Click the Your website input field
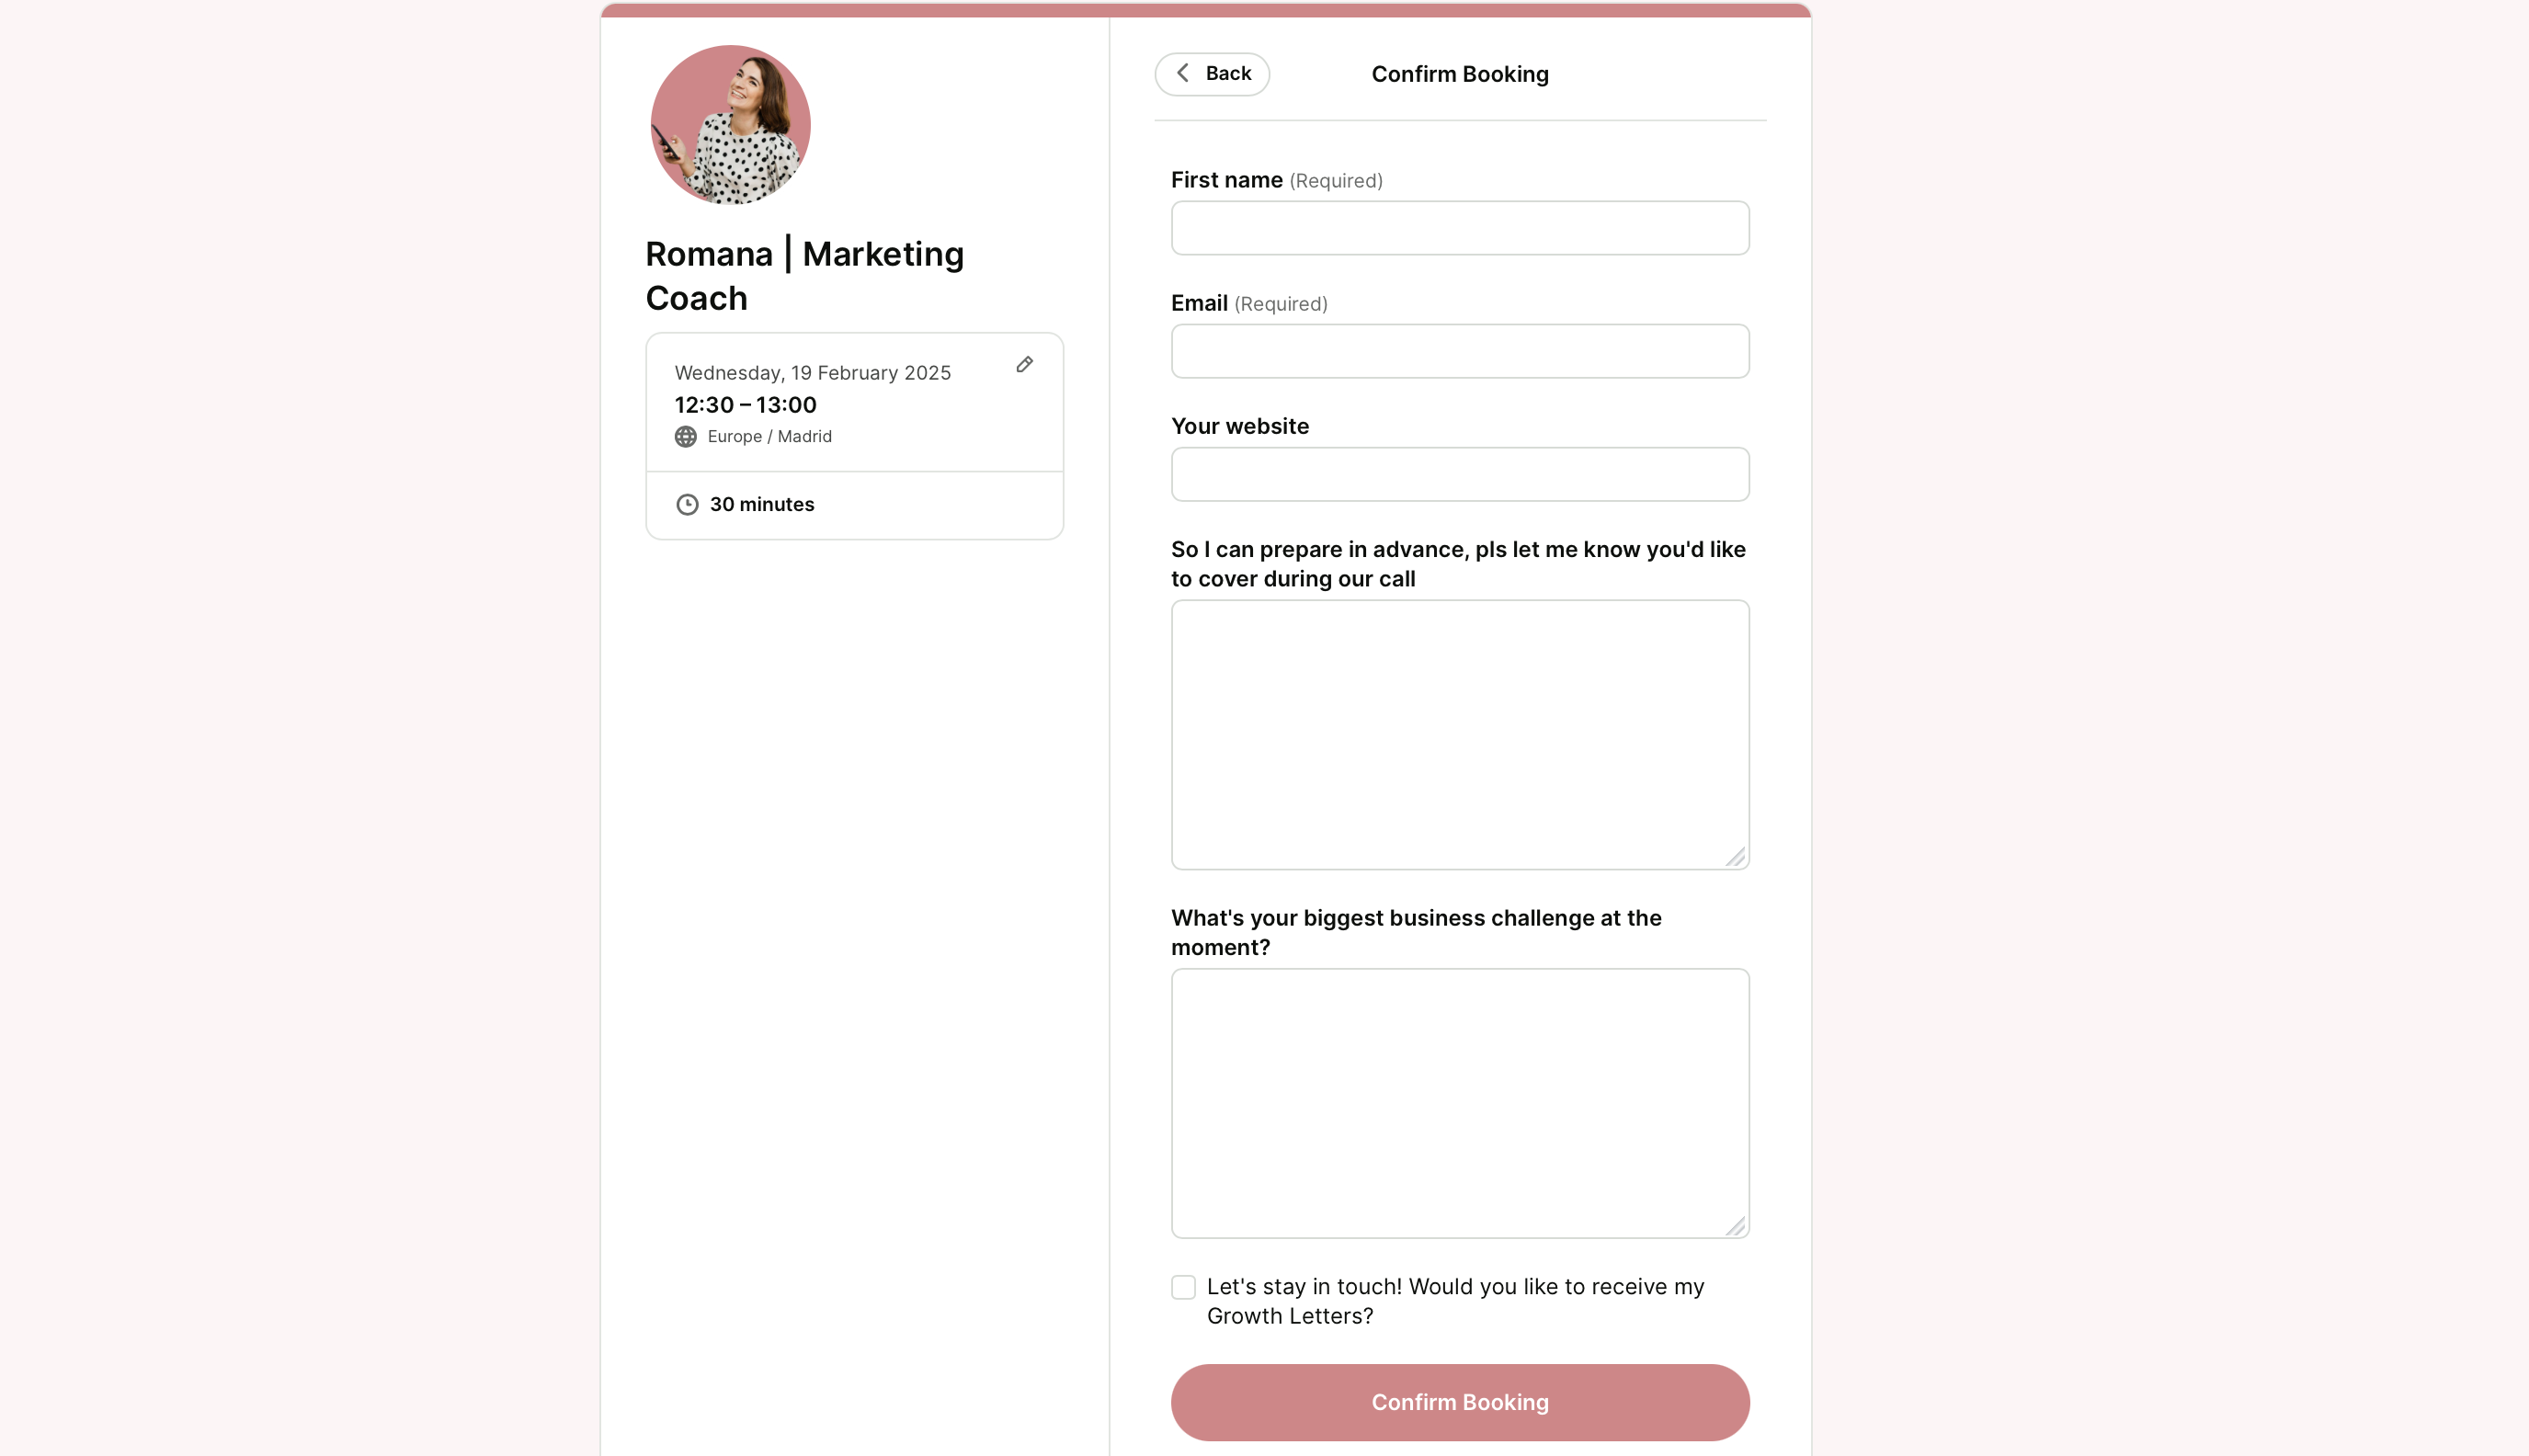Image resolution: width=2529 pixels, height=1456 pixels. coord(1461,474)
